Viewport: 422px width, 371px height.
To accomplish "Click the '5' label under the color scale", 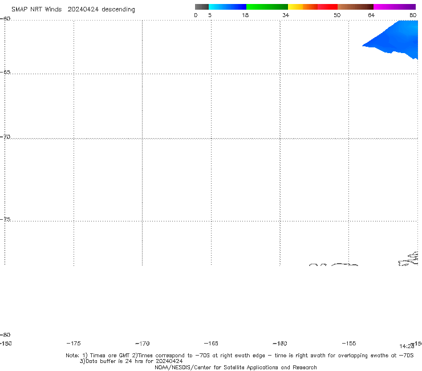I will pos(210,15).
